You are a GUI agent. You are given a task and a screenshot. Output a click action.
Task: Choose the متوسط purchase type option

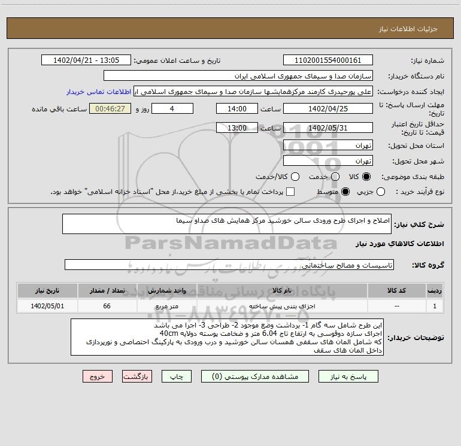tap(345, 192)
